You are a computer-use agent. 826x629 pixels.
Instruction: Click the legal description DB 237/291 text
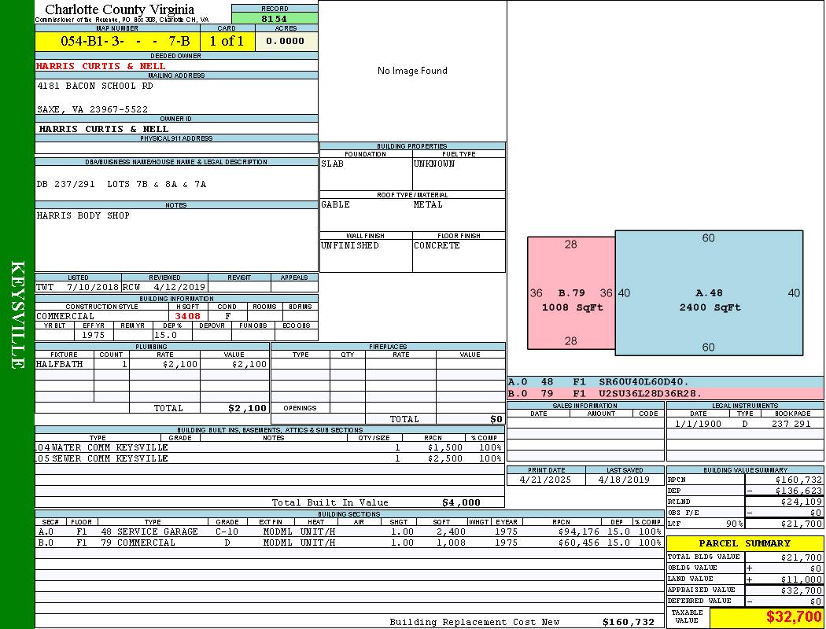click(121, 184)
